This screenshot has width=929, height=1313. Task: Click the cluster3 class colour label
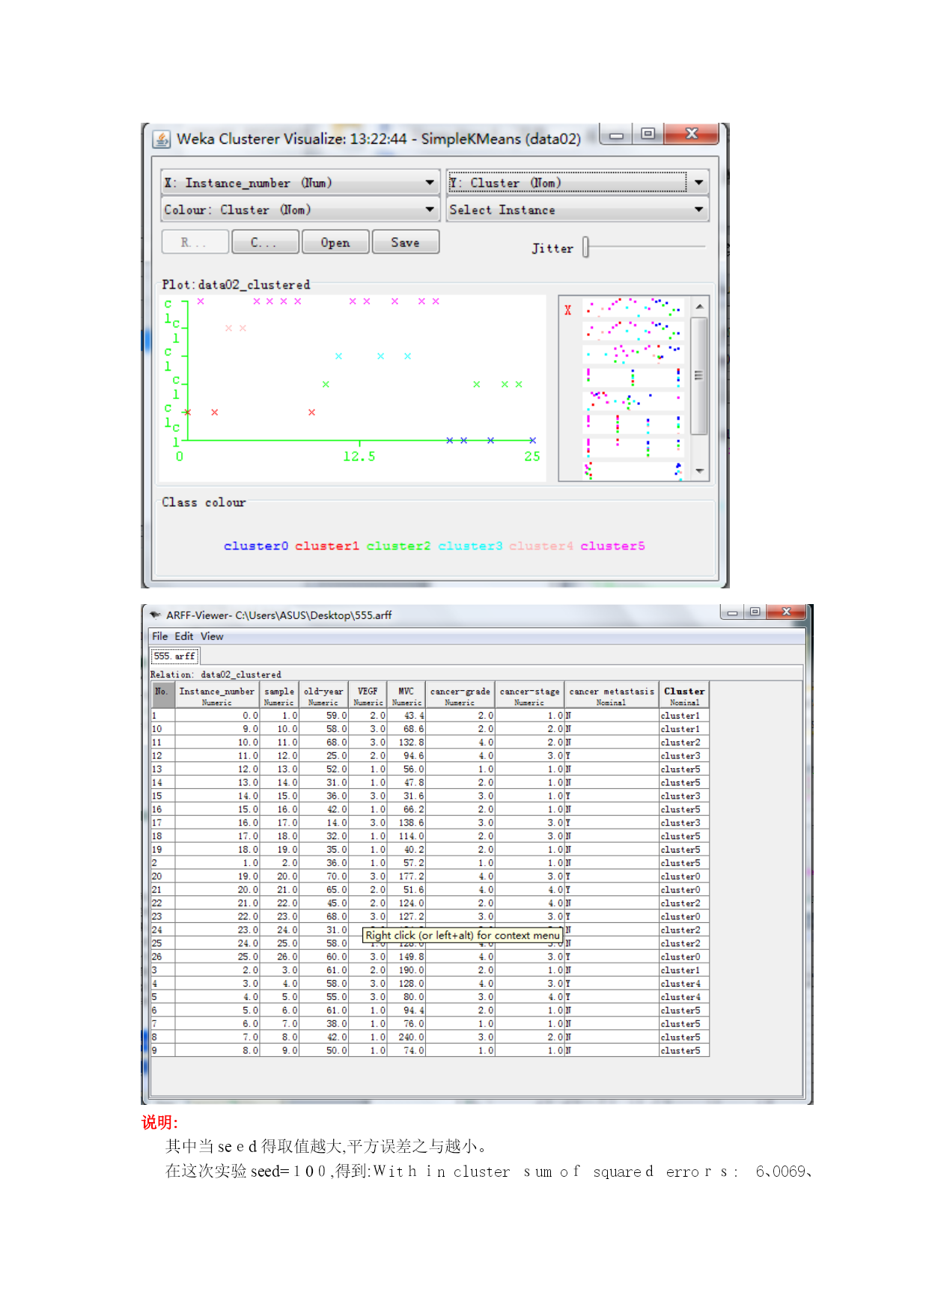tap(470, 546)
